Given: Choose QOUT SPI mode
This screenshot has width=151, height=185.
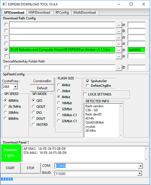Looking at the screenshot, I should point(39,106).
